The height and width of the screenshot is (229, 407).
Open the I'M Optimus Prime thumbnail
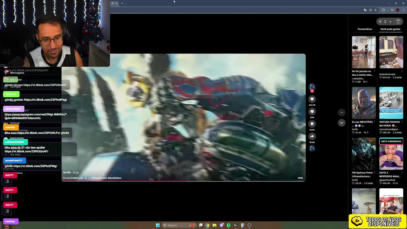364,154
